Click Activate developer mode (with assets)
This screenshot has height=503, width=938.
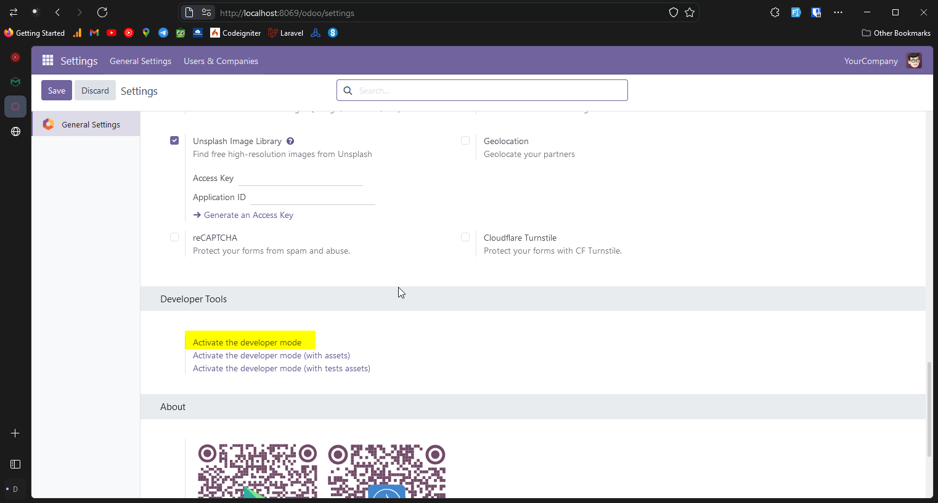point(271,355)
